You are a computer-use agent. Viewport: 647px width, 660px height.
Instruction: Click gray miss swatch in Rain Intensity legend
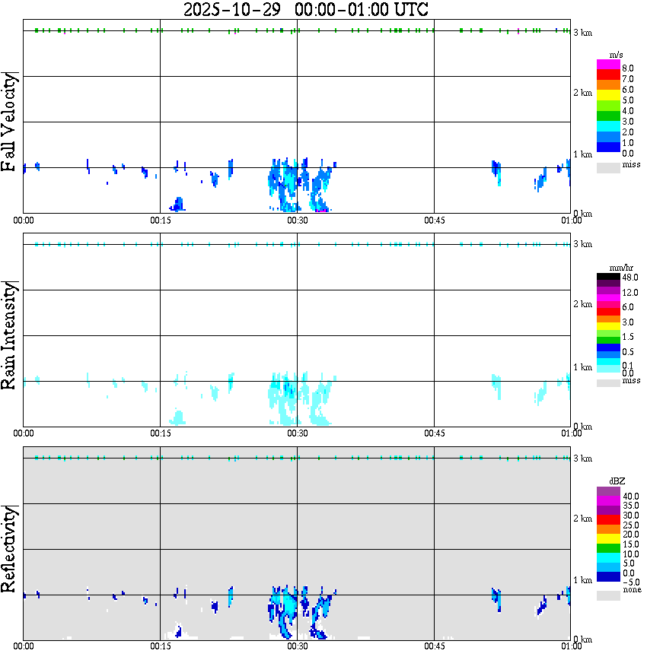[x=608, y=383]
